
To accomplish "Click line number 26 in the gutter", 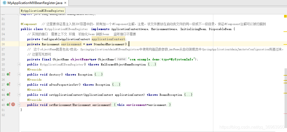I will pyautogui.click(x=3, y=44).
